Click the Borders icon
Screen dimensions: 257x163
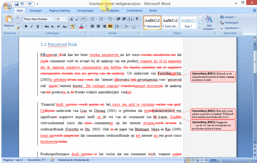coord(134,26)
